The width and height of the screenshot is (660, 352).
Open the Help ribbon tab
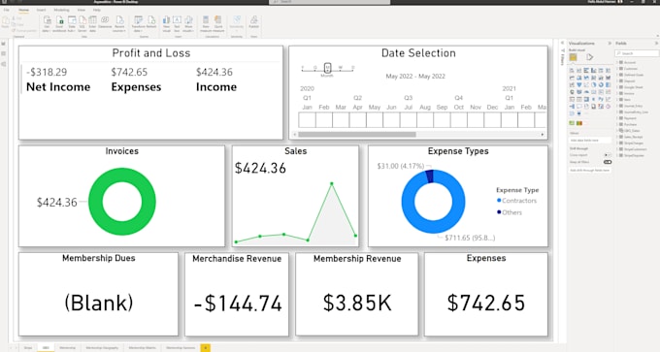pyautogui.click(x=97, y=10)
